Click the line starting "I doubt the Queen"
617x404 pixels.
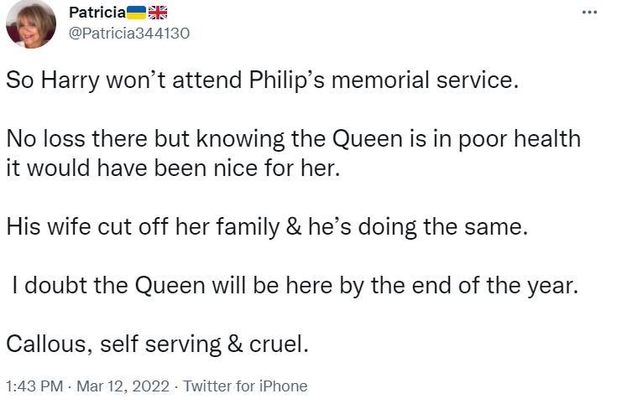(x=295, y=284)
